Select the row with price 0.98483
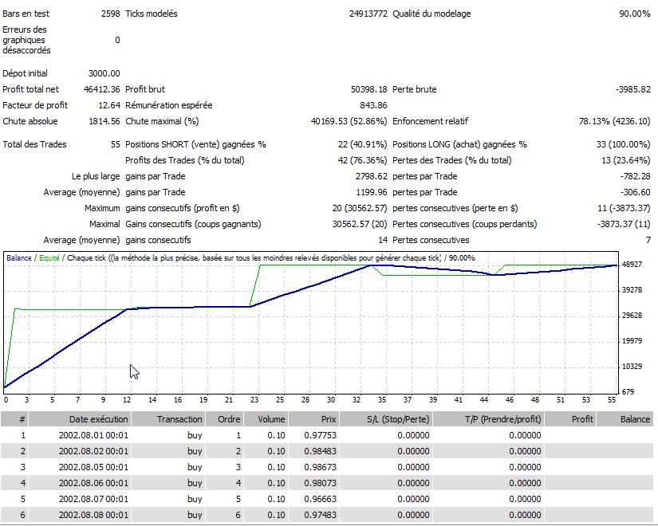The image size is (658, 526). (319, 451)
